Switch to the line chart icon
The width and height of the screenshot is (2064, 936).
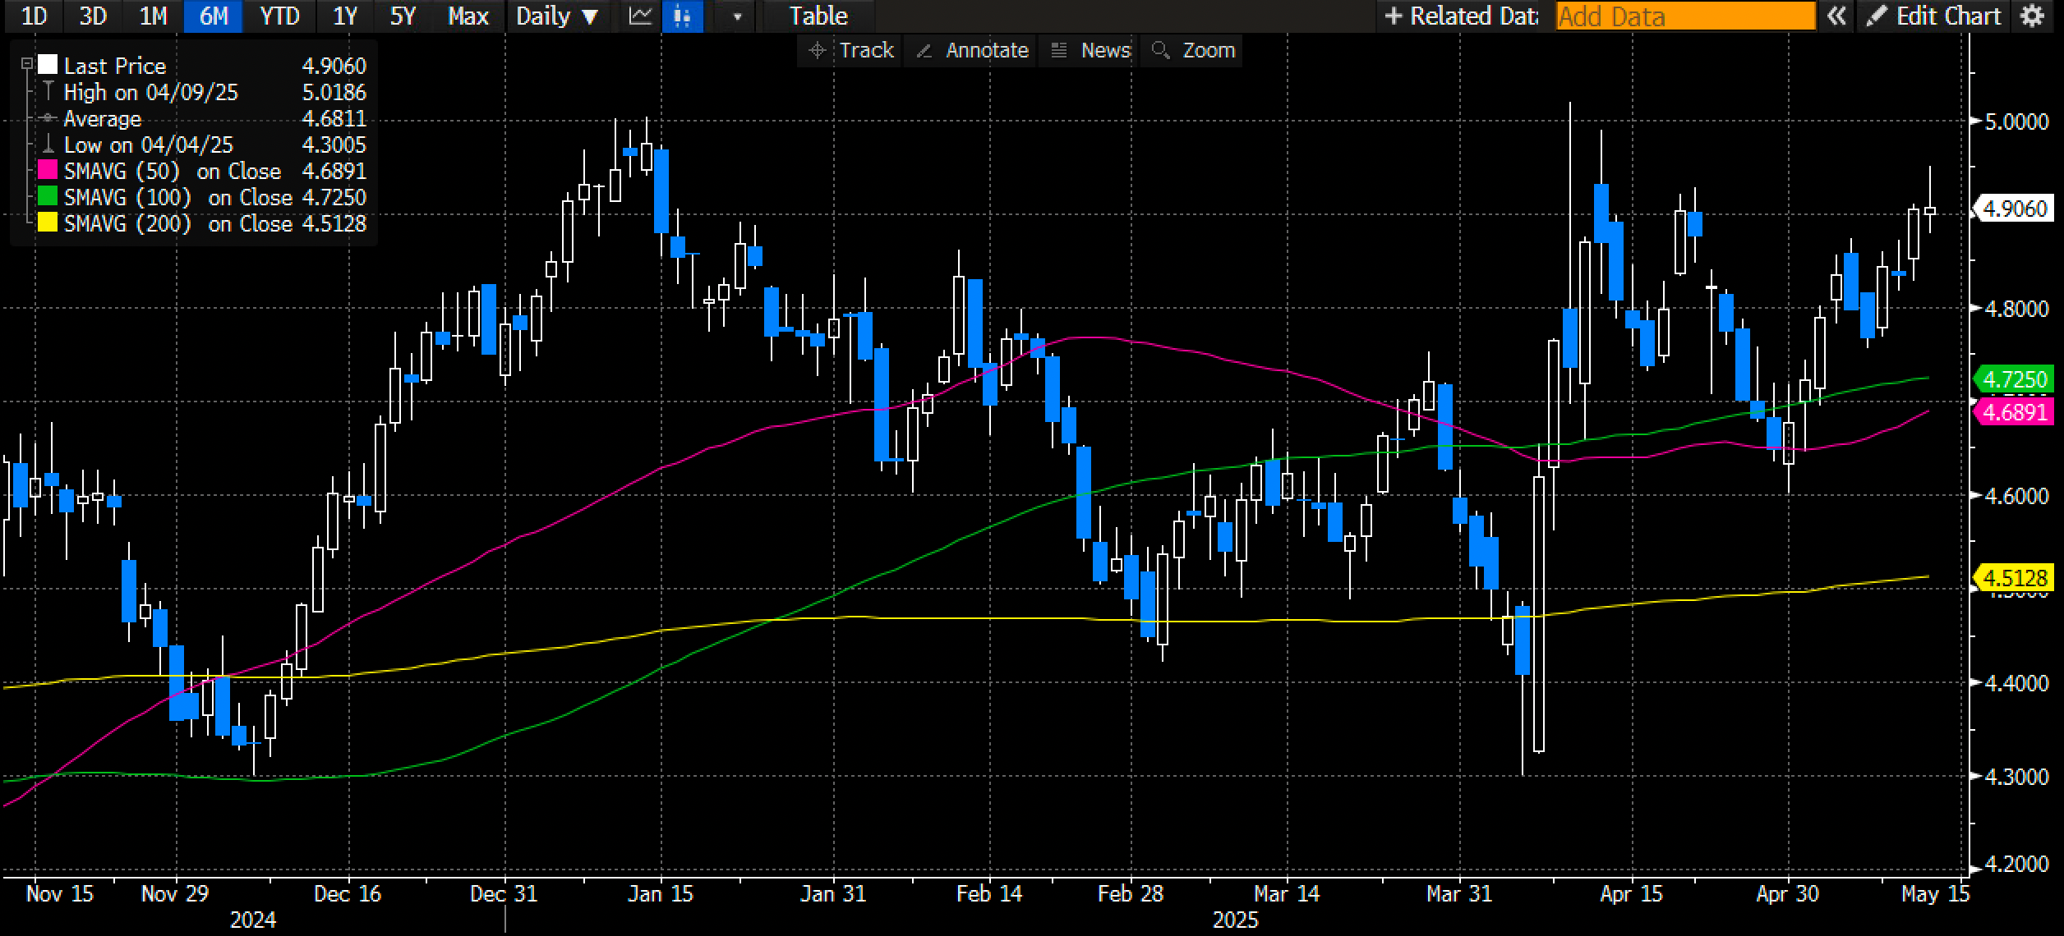point(641,16)
